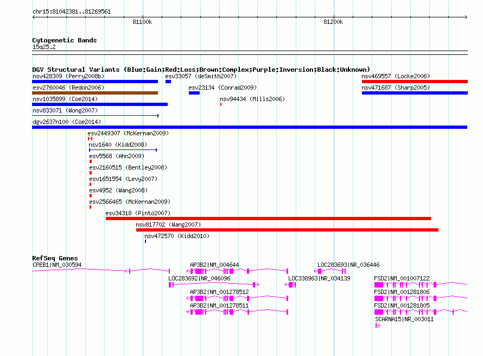This screenshot has height=356, width=483.
Task: Select the FSD2|NM_001007122 gene label
Action: click(x=402, y=279)
